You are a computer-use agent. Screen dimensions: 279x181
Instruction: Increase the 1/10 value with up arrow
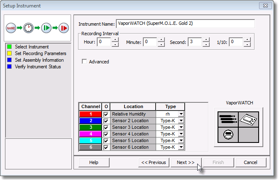pyautogui.click(x=247, y=40)
